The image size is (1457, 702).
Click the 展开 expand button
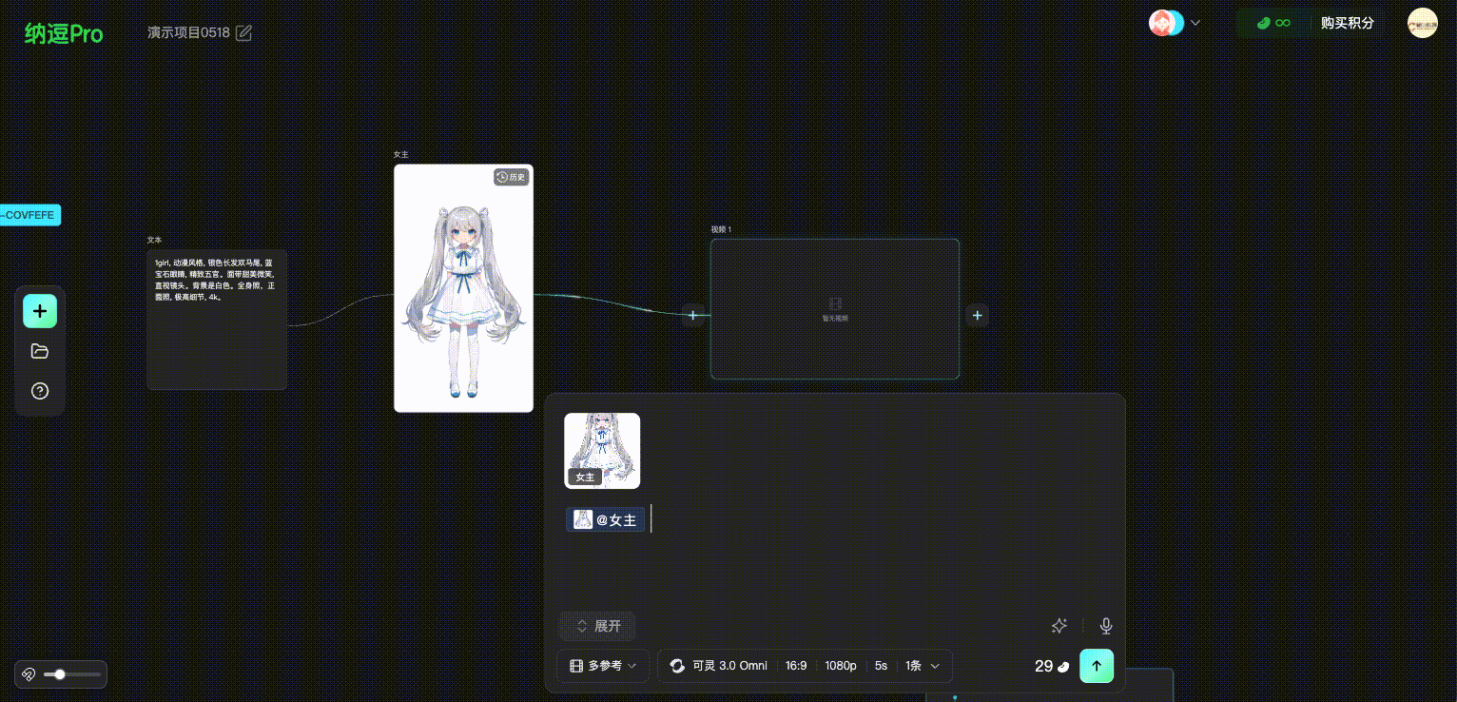[597, 626]
